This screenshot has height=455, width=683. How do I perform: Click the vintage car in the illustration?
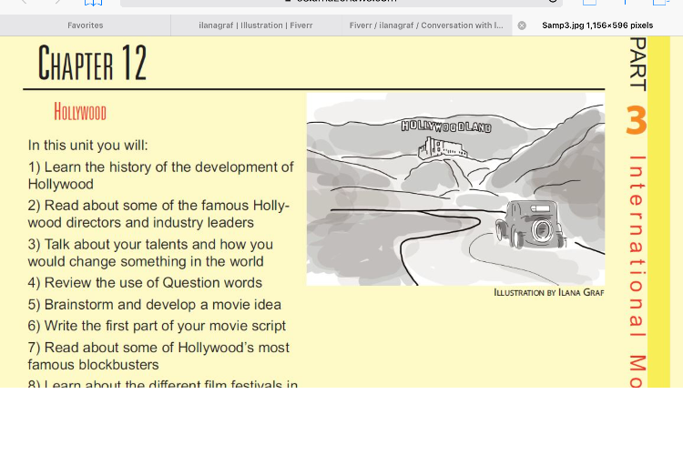pos(529,224)
